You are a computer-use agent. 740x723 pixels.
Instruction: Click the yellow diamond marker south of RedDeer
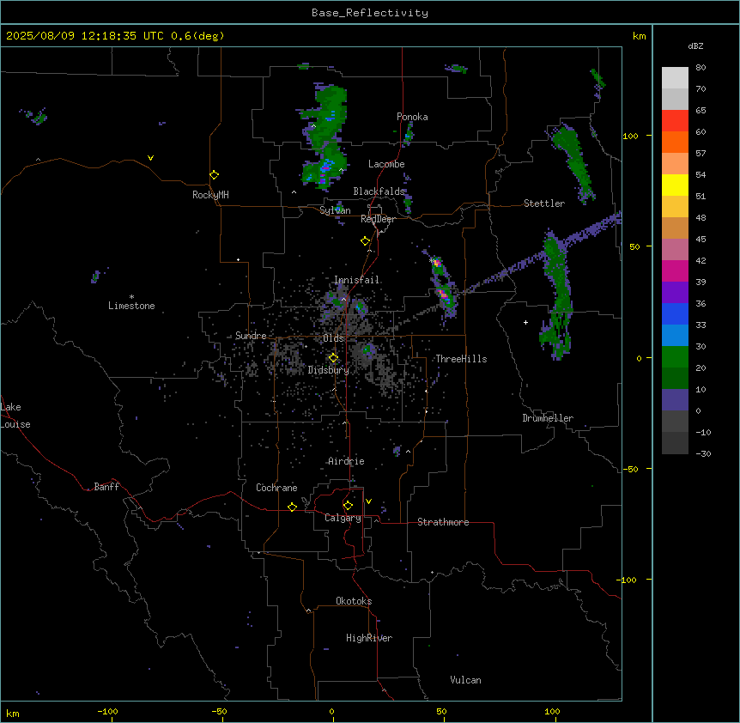pyautogui.click(x=366, y=241)
